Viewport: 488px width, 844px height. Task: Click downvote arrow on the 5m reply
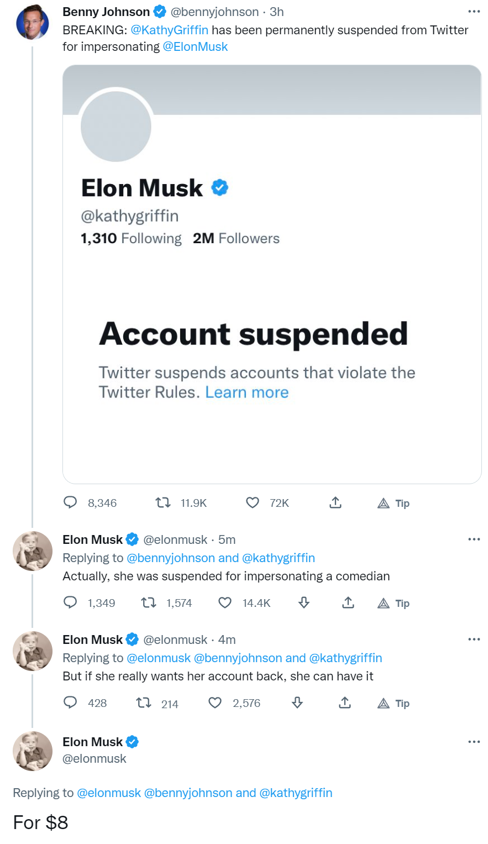tap(303, 602)
